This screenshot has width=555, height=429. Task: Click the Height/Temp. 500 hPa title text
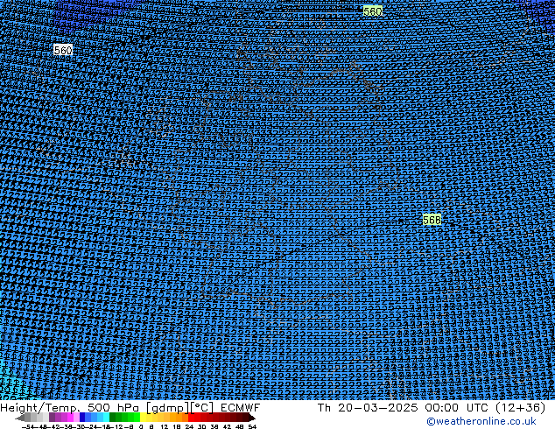pyautogui.click(x=70, y=407)
